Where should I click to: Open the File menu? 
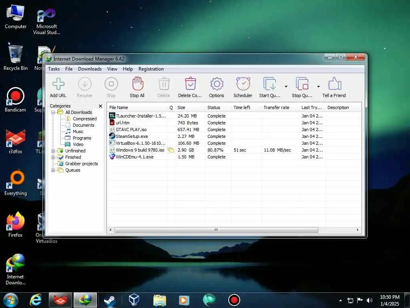69,69
